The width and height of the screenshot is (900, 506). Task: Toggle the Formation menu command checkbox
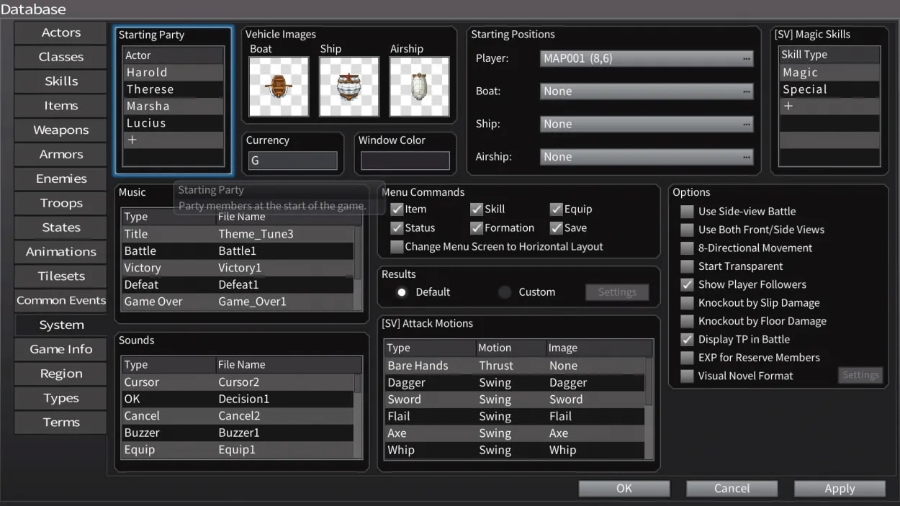(x=476, y=228)
